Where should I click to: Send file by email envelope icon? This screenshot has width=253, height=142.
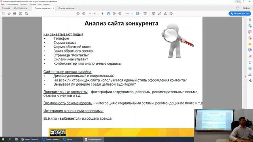[x=21, y=13]
